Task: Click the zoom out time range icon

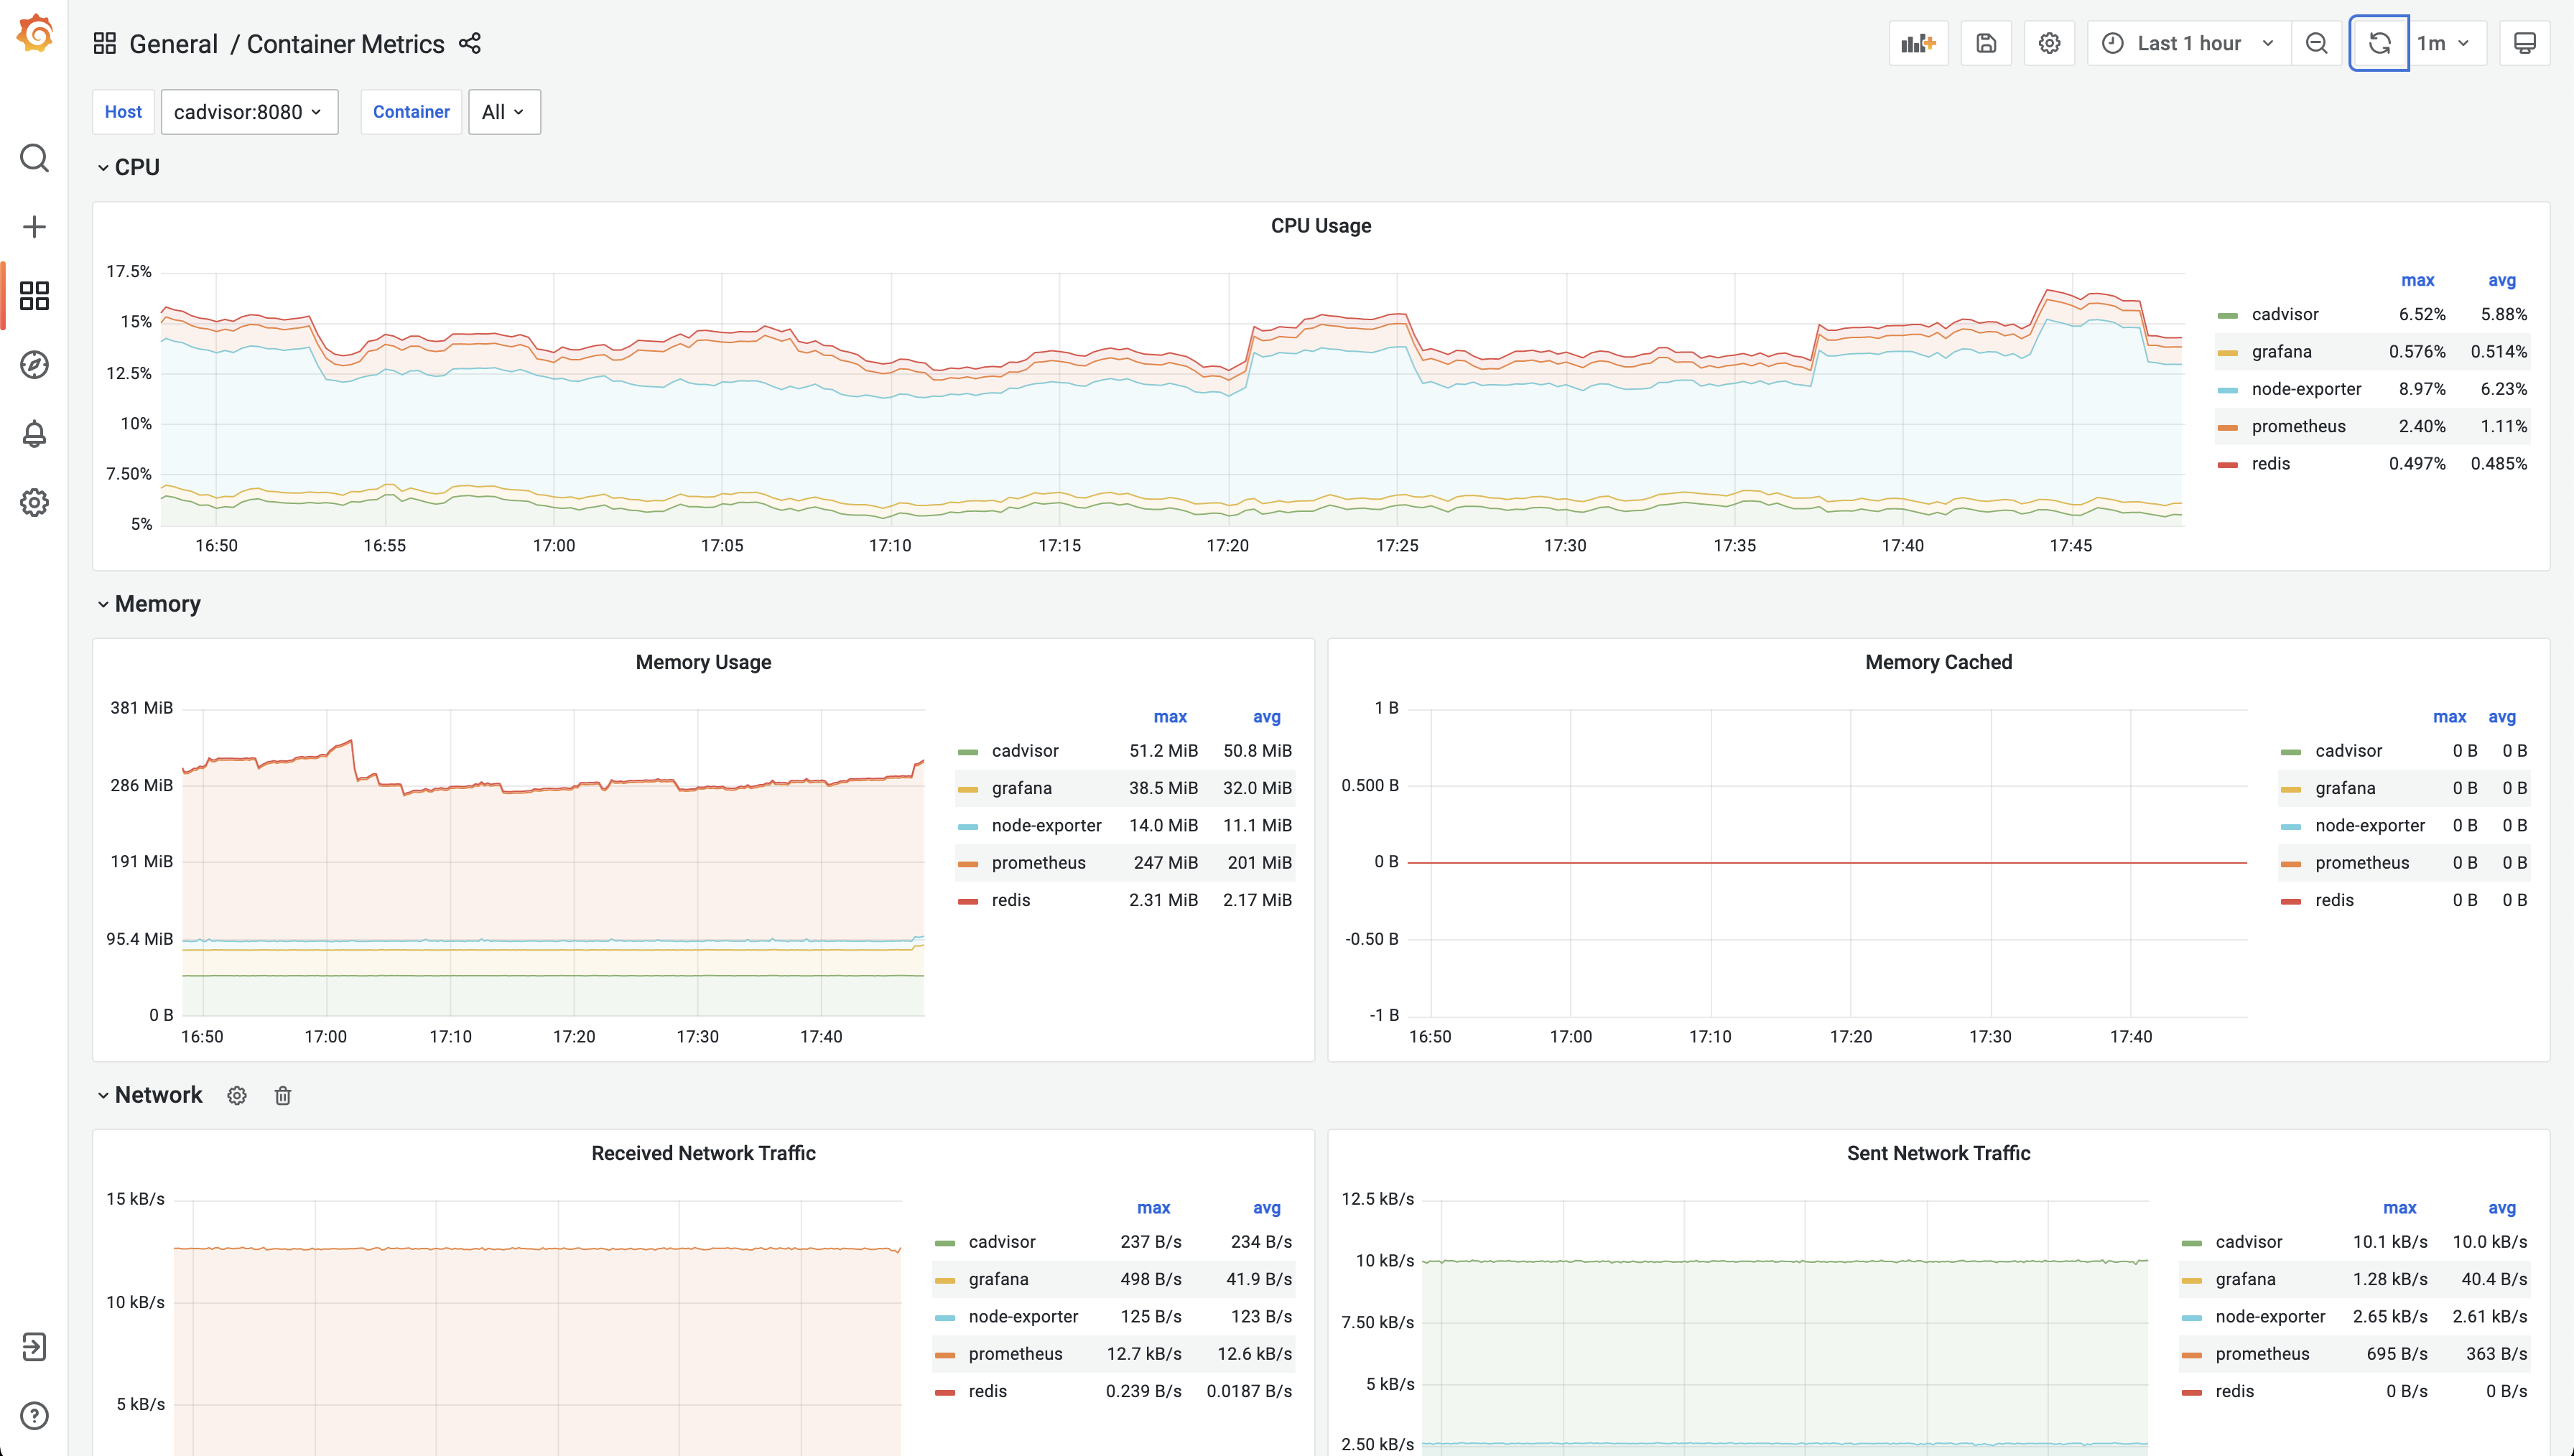Action: (x=2316, y=43)
